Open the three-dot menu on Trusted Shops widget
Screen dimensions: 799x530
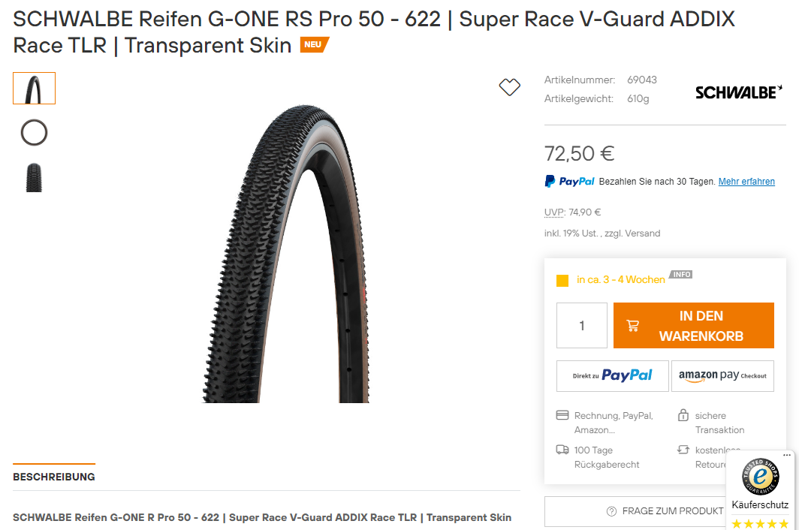(787, 455)
